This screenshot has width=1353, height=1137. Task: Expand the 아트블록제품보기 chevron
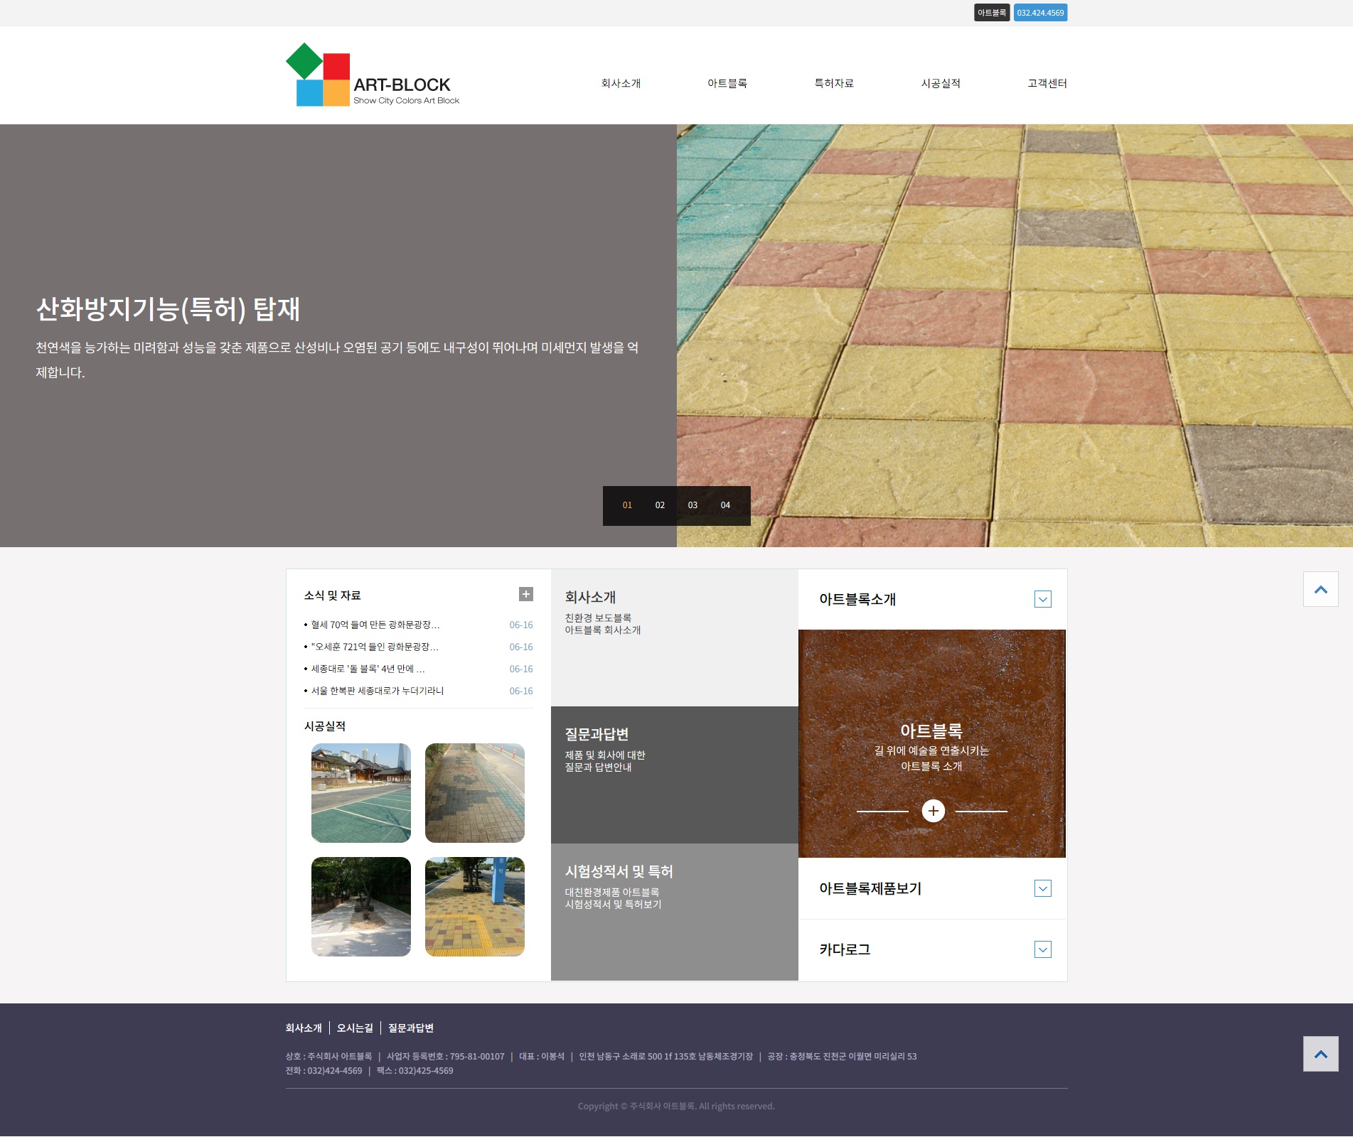[1042, 888]
